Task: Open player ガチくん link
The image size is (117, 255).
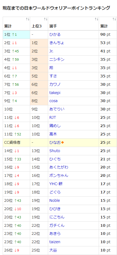Action: [57, 225]
